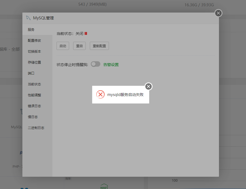This screenshot has height=189, width=246.
Task: Open the 慢日志 tab
Action: pyautogui.click(x=37, y=117)
